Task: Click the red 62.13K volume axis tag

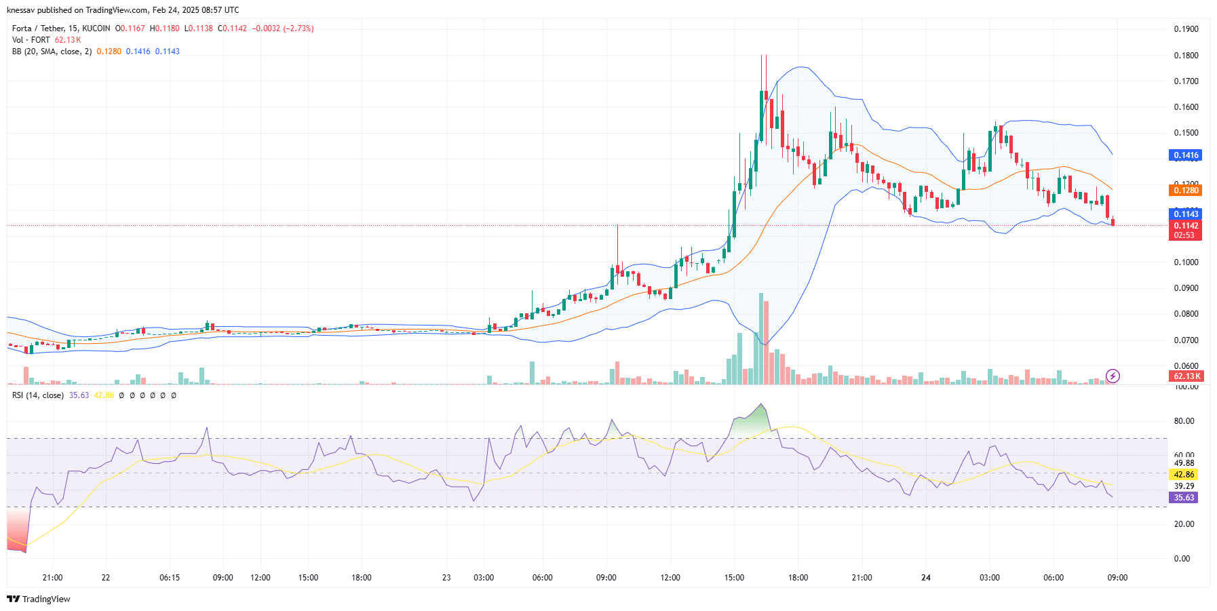Action: coord(1186,376)
